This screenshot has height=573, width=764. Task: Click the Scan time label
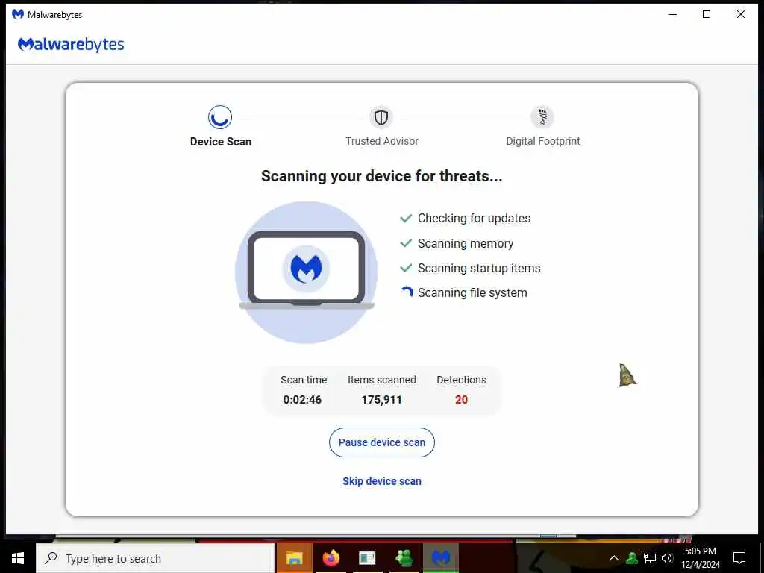click(304, 380)
